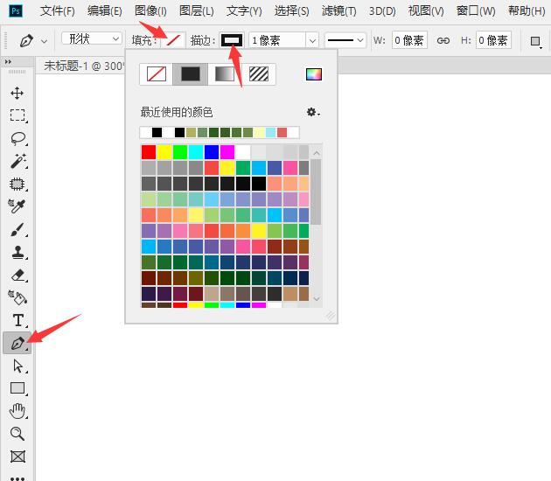Open the fill 填充 swatch dropdown
Screen dimensions: 551x481
coord(173,40)
